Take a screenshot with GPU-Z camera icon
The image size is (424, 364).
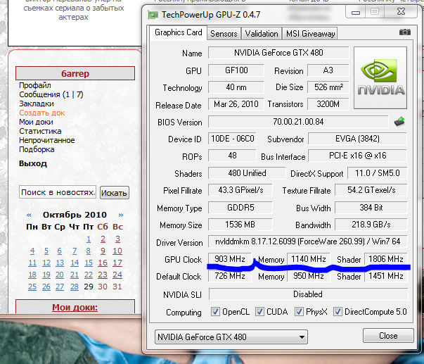coord(405,32)
